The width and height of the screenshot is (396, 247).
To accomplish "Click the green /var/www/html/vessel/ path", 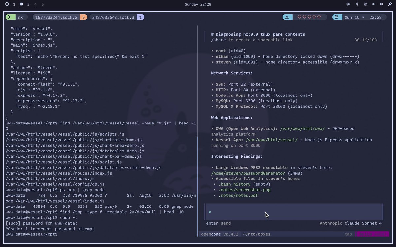I will 272,140.
